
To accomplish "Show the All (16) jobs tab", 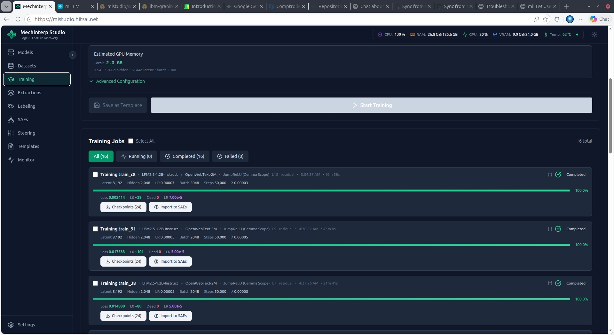I will (101, 156).
